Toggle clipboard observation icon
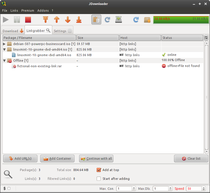This screenshot has height=193, width=210. point(96,20)
